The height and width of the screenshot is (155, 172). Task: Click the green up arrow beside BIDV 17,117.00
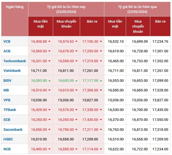pyautogui.click(x=101, y=81)
